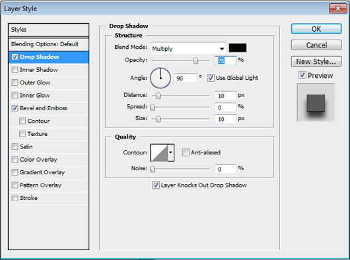Open the Inner Glow settings

click(34, 96)
